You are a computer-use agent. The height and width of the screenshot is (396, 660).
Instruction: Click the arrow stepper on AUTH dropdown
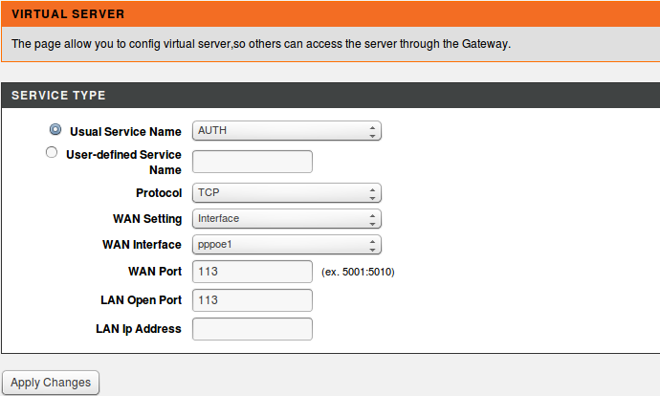(x=372, y=131)
